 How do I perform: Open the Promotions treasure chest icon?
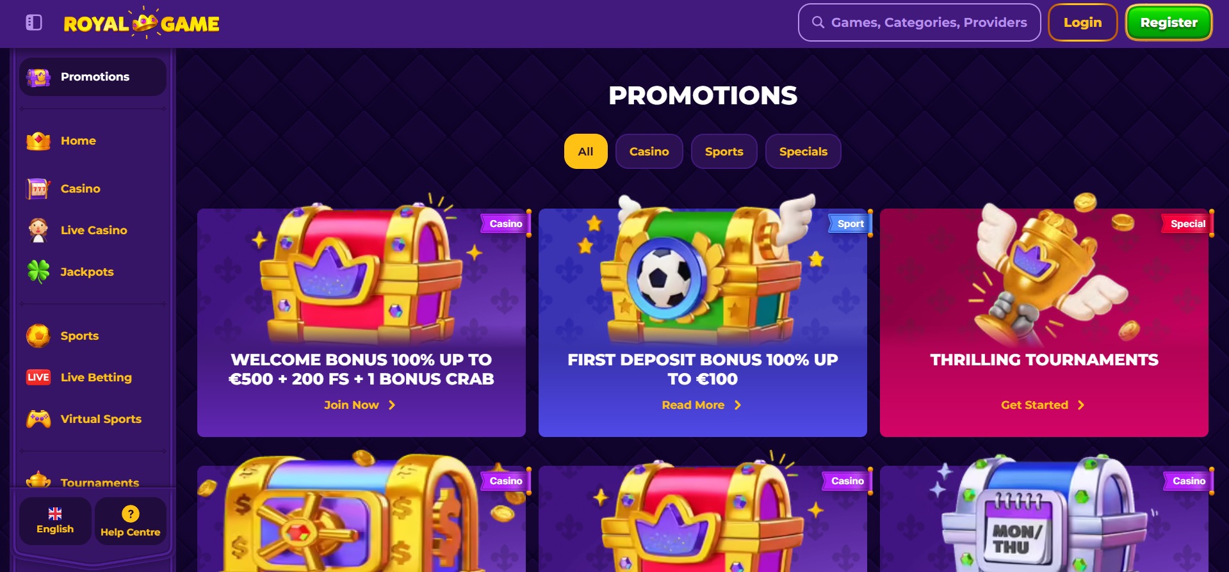point(38,77)
